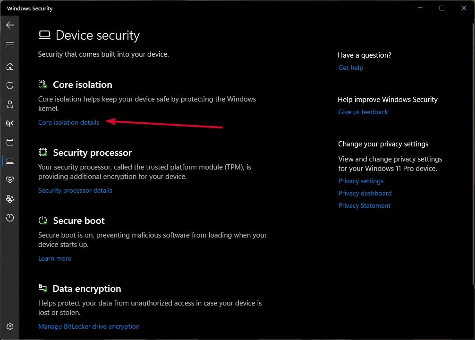Maximize the Windows Security window
Screen dimensions: 475x340
[442, 8]
